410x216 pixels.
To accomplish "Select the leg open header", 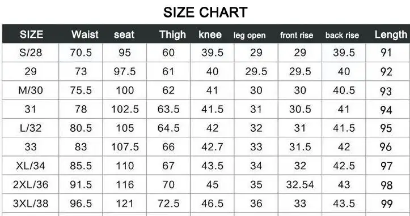I will click(250, 35).
